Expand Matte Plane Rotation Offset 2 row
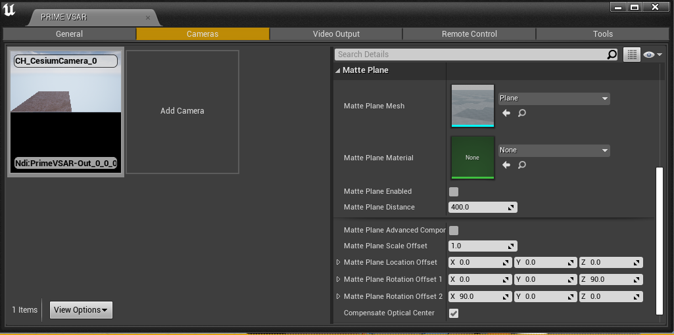The width and height of the screenshot is (674, 335). [x=338, y=296]
